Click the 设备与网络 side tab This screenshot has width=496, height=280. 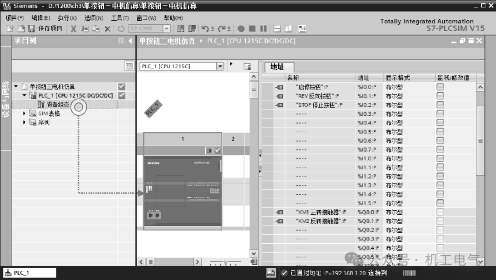point(6,99)
